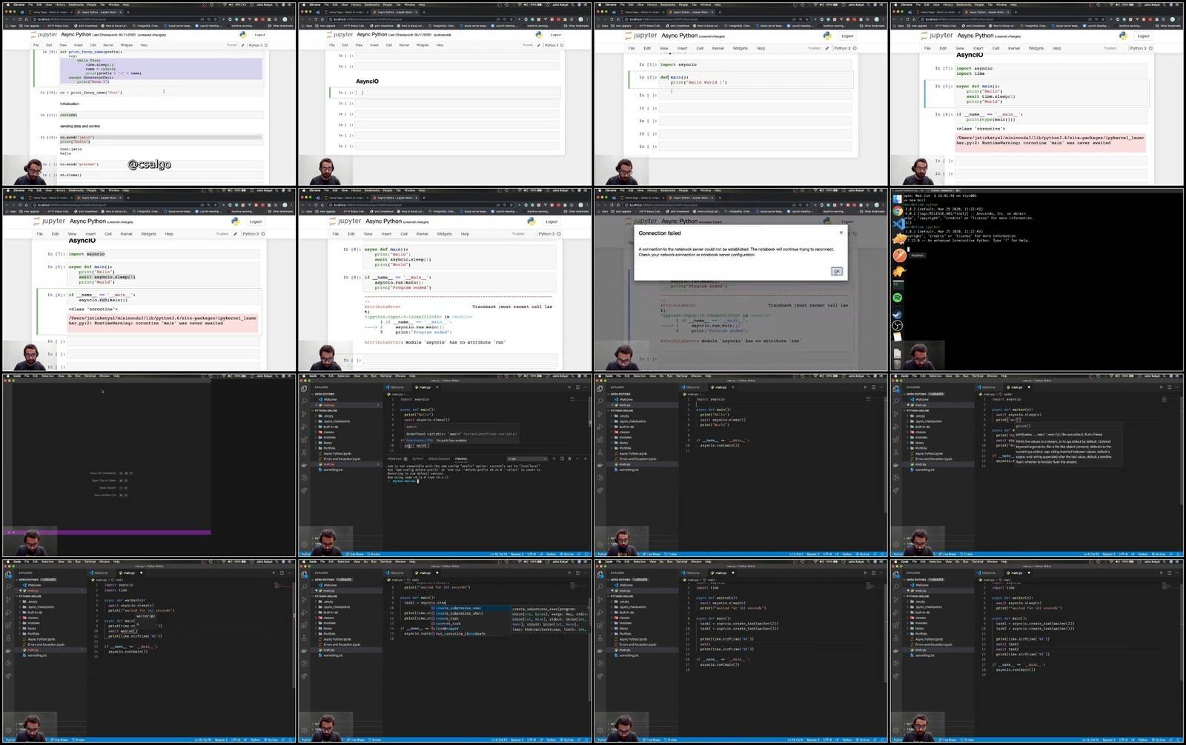Screen dimensions: 1186x745
Task: Collapse PYTHON-ONLINE section in VS Code frame with terminal panel
Action: (325, 410)
